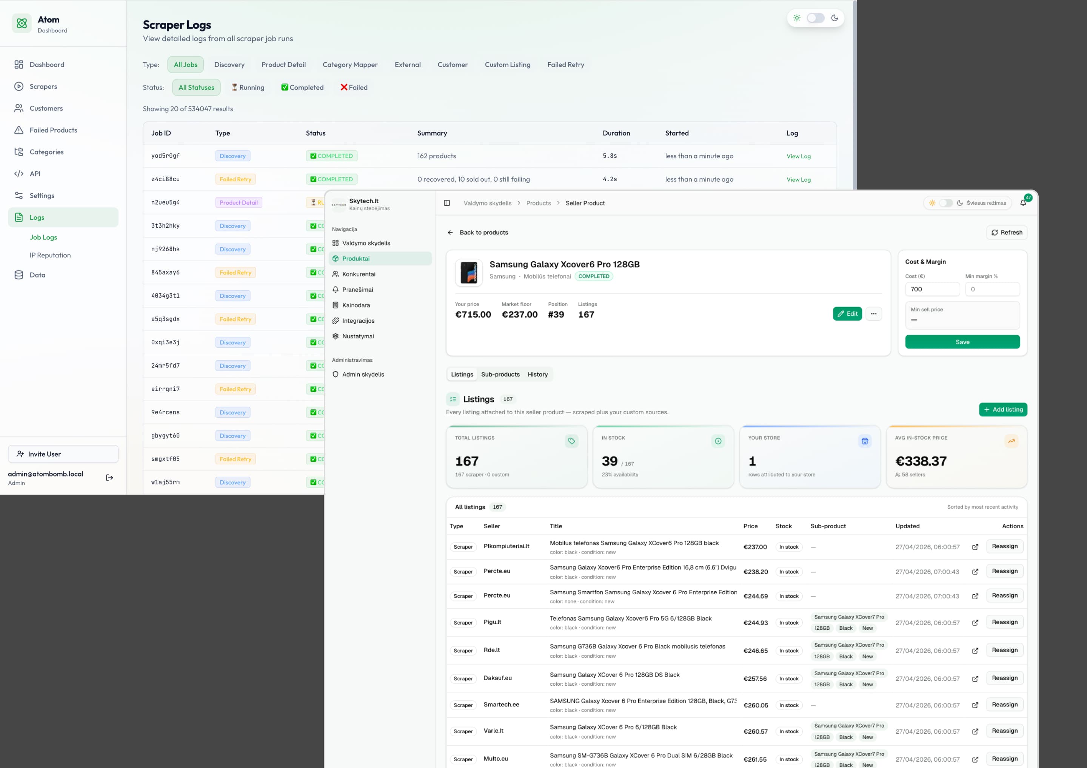
Task: Switch to the History tab
Action: [x=538, y=374]
